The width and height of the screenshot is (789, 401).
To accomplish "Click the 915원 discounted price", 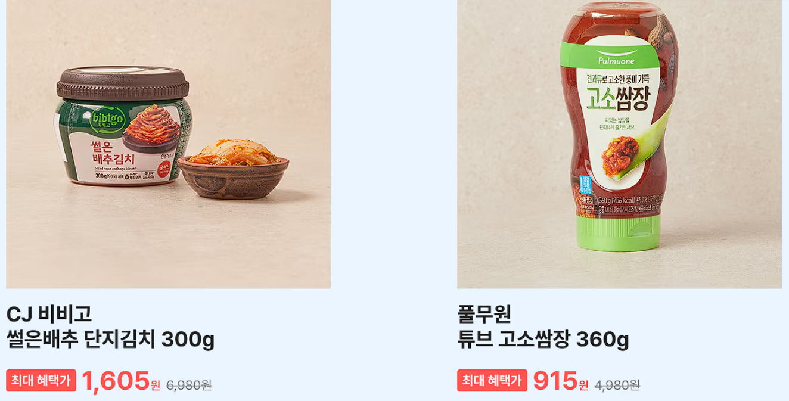I will tap(560, 381).
